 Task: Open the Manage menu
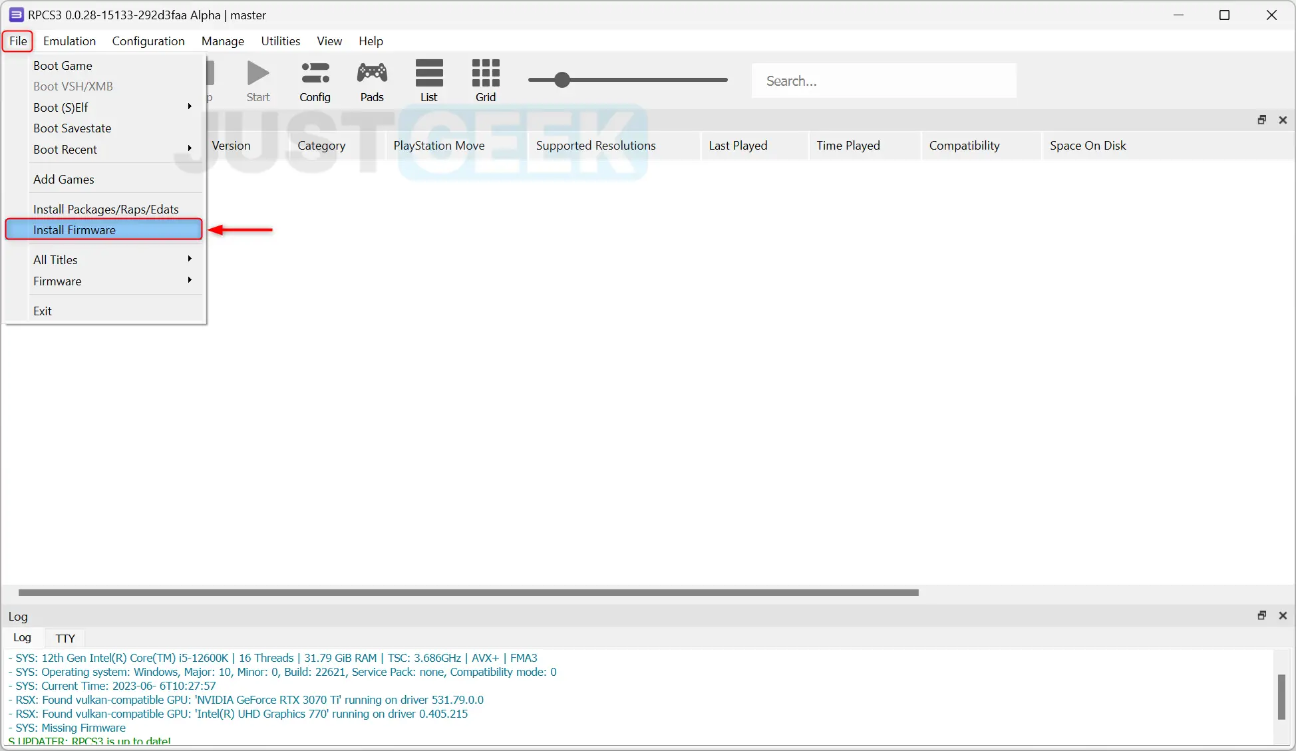click(223, 41)
